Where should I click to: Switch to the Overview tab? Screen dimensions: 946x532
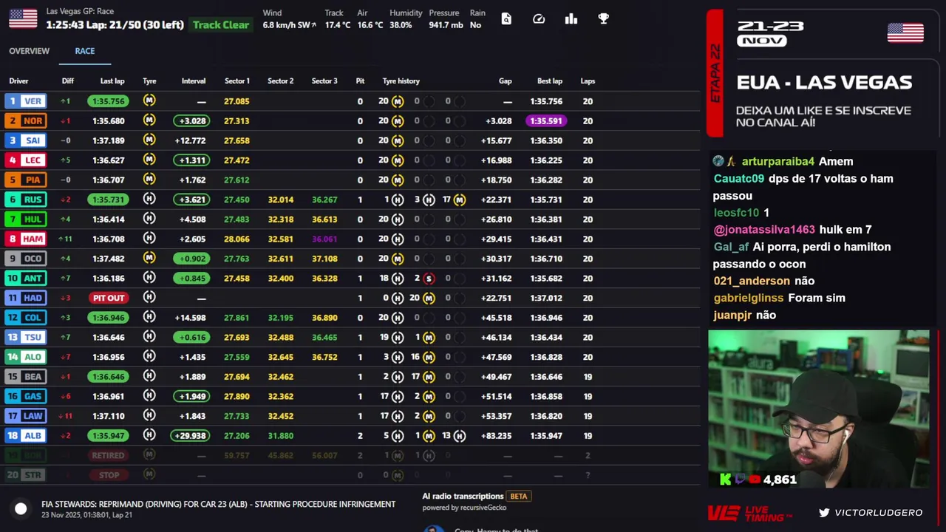30,51
